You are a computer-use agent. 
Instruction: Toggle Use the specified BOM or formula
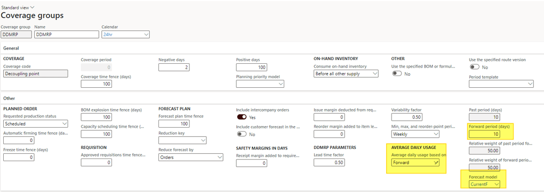[397, 74]
